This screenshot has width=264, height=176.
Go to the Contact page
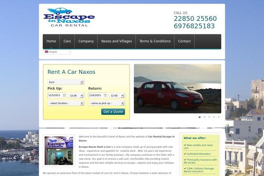184,41
